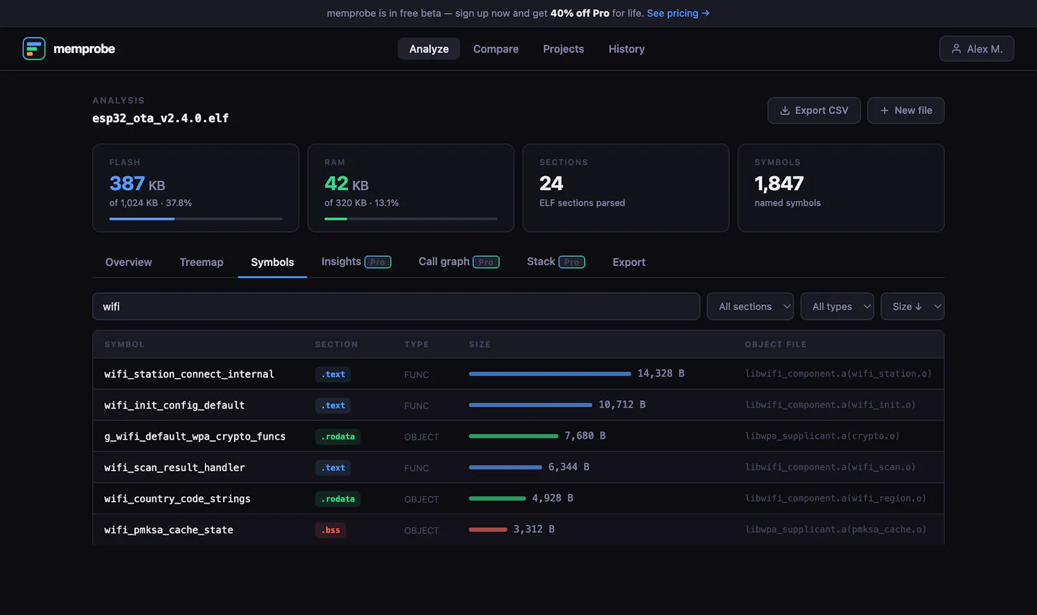Open the Stack tab
The image size is (1037, 615).
(555, 262)
